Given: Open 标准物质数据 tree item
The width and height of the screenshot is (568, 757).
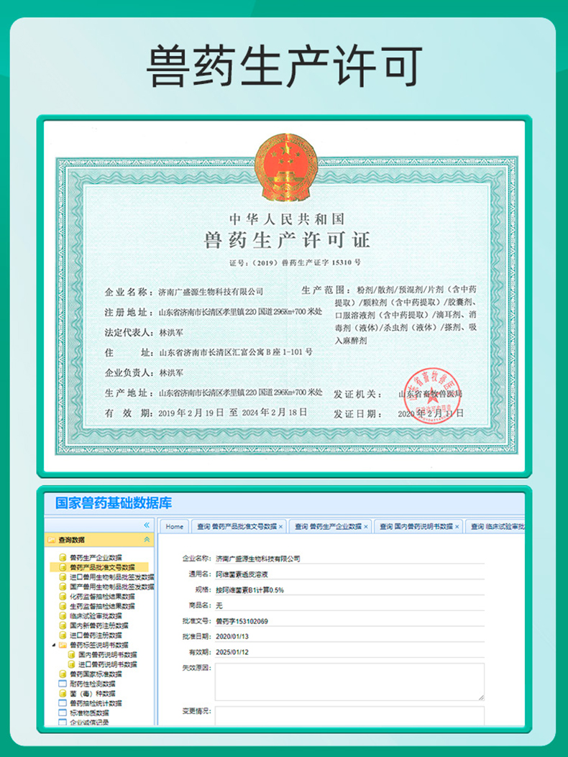Looking at the screenshot, I should [x=89, y=712].
